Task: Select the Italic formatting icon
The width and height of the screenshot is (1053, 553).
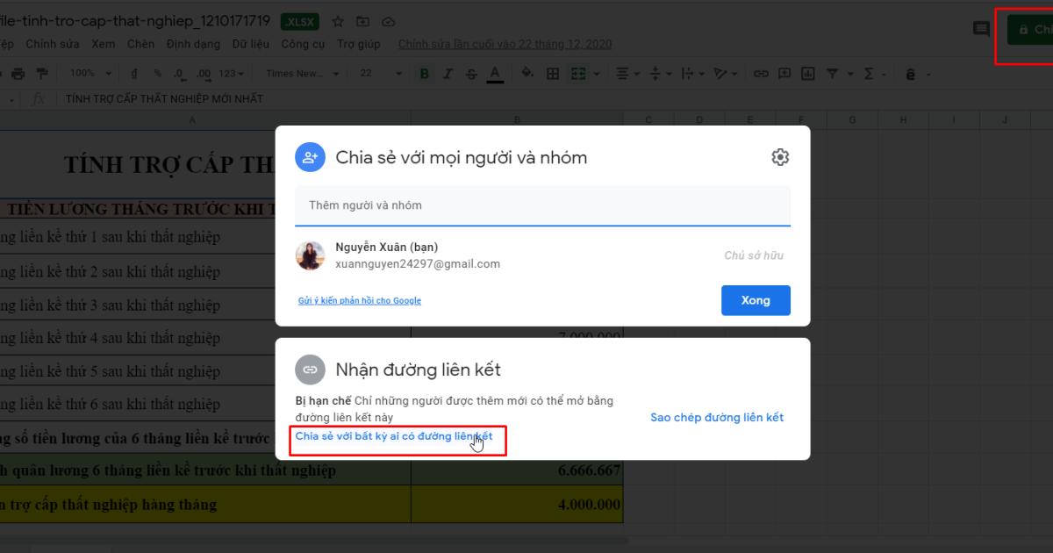Action: click(448, 74)
